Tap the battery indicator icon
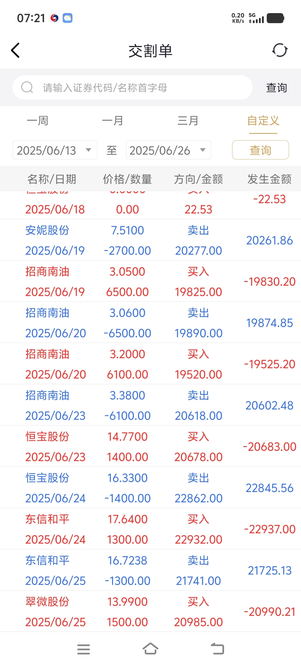Viewport: 301px width, 667px height. (x=276, y=18)
